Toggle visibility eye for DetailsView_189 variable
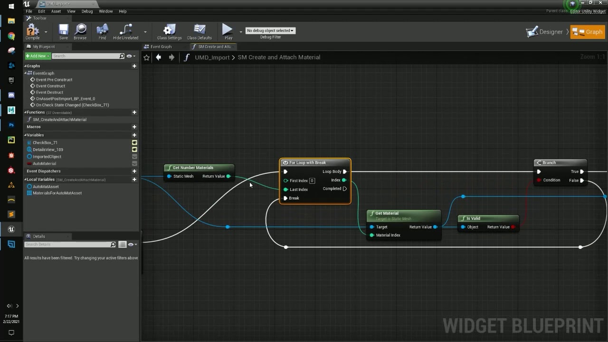The height and width of the screenshot is (342, 608). click(134, 150)
